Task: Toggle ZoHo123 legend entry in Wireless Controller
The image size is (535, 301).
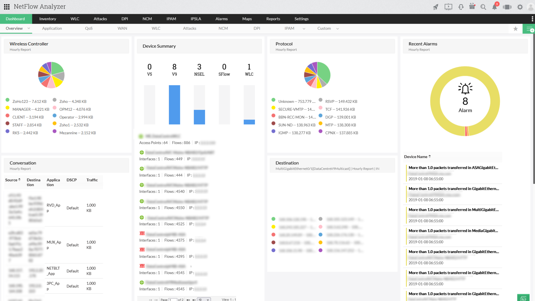Action: [29, 101]
